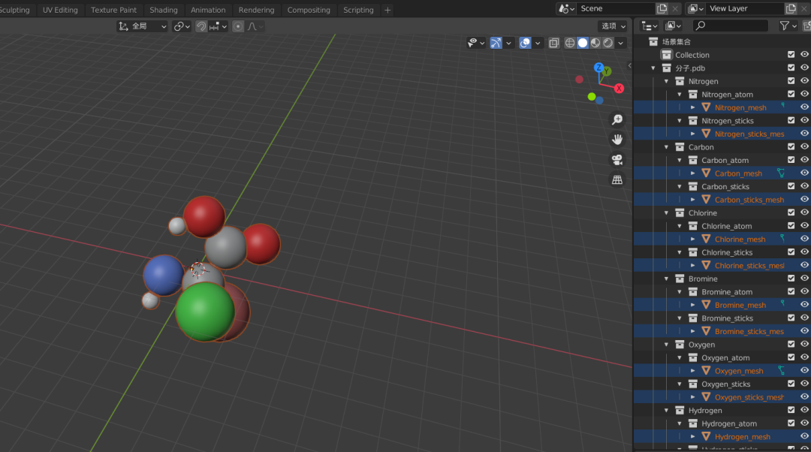This screenshot has height=452, width=811.
Task: Open outliner display mode dropdown
Action: (x=673, y=26)
